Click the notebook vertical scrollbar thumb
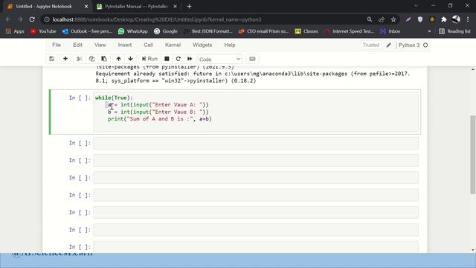 point(473,154)
